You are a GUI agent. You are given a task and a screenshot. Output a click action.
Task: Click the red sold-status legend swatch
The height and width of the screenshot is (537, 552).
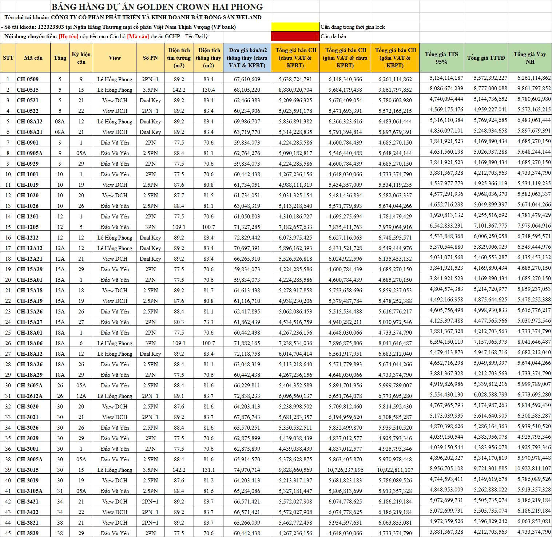pos(295,36)
